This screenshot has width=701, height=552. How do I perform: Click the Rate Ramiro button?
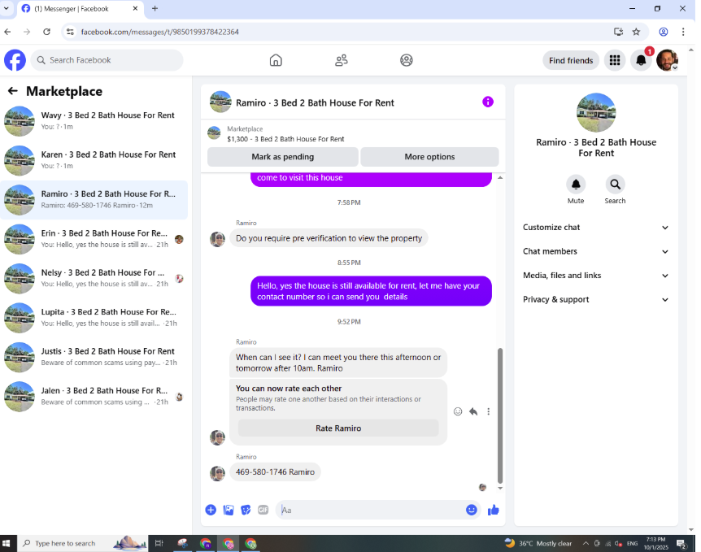[x=338, y=428]
